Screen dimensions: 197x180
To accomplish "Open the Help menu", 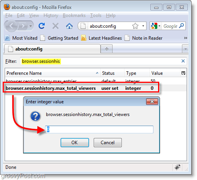I will [111, 15].
